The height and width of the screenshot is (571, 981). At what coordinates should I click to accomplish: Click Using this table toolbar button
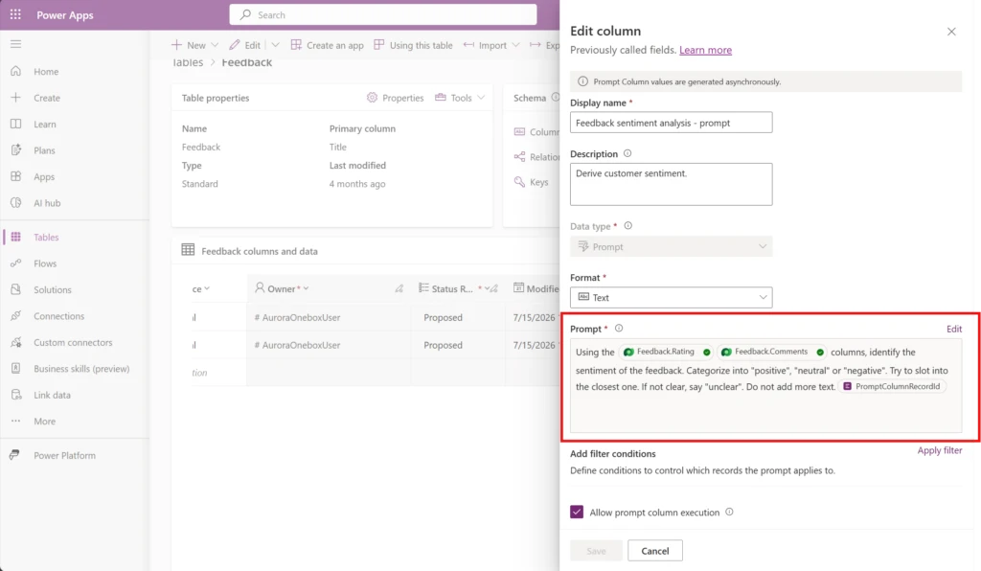tap(413, 45)
